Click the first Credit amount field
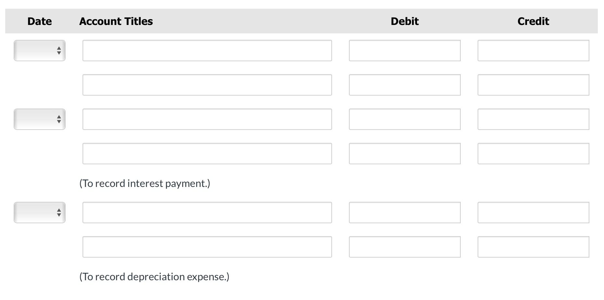Image resolution: width=604 pixels, height=300 pixels. pyautogui.click(x=533, y=50)
